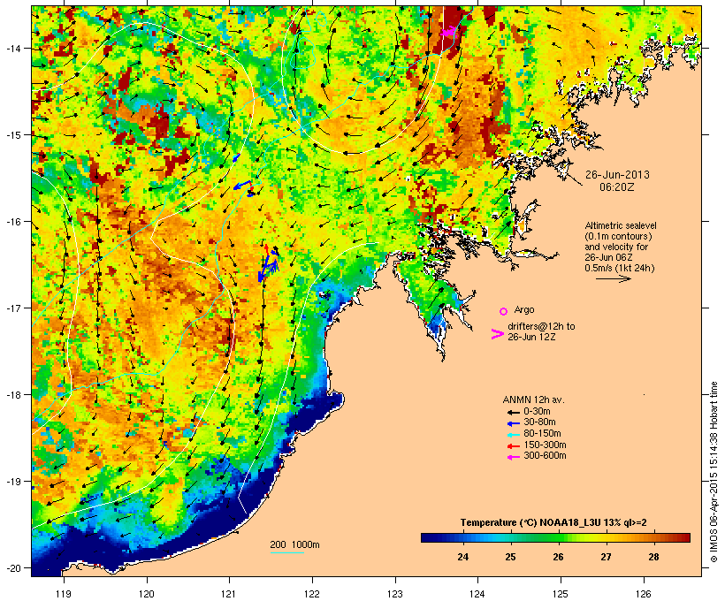The width and height of the screenshot is (725, 601).
Task: Click the '0.5m/s (1kt 24h)' text
Action: [620, 268]
